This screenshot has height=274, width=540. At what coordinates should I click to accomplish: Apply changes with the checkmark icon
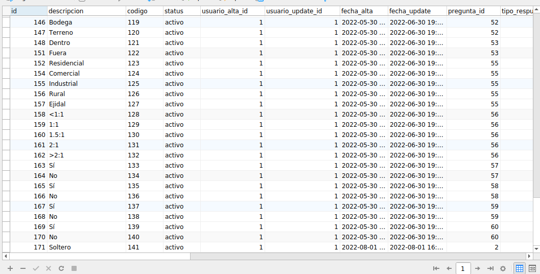(x=36, y=268)
